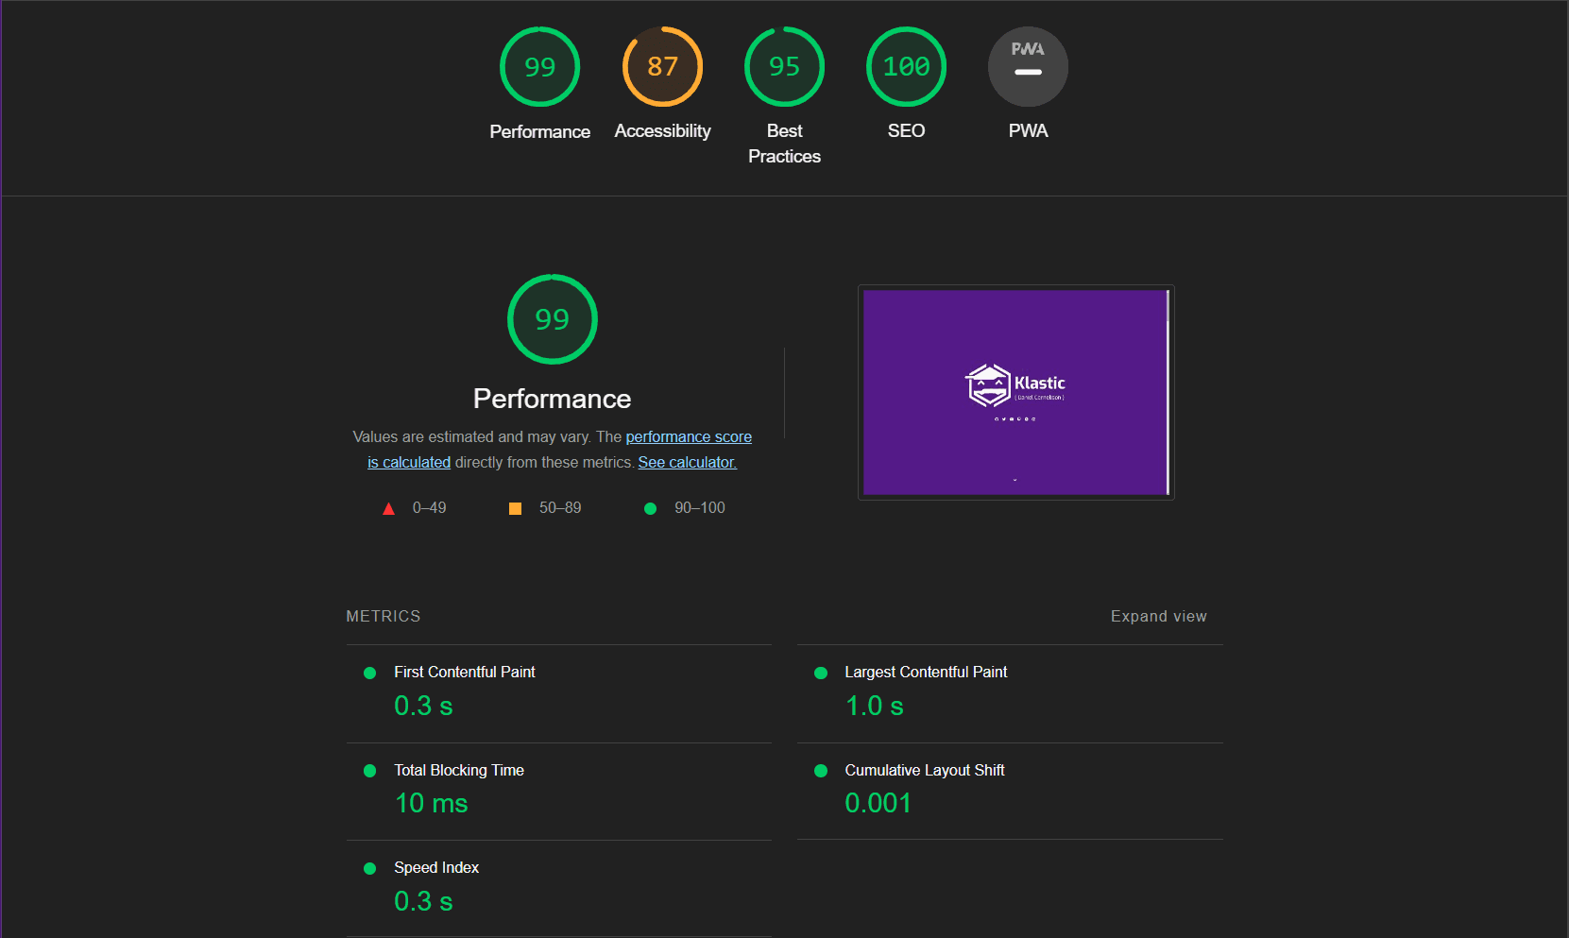Screen dimensions: 1569x938
Task: Click the Performance score gauge showing 99
Action: click(539, 67)
